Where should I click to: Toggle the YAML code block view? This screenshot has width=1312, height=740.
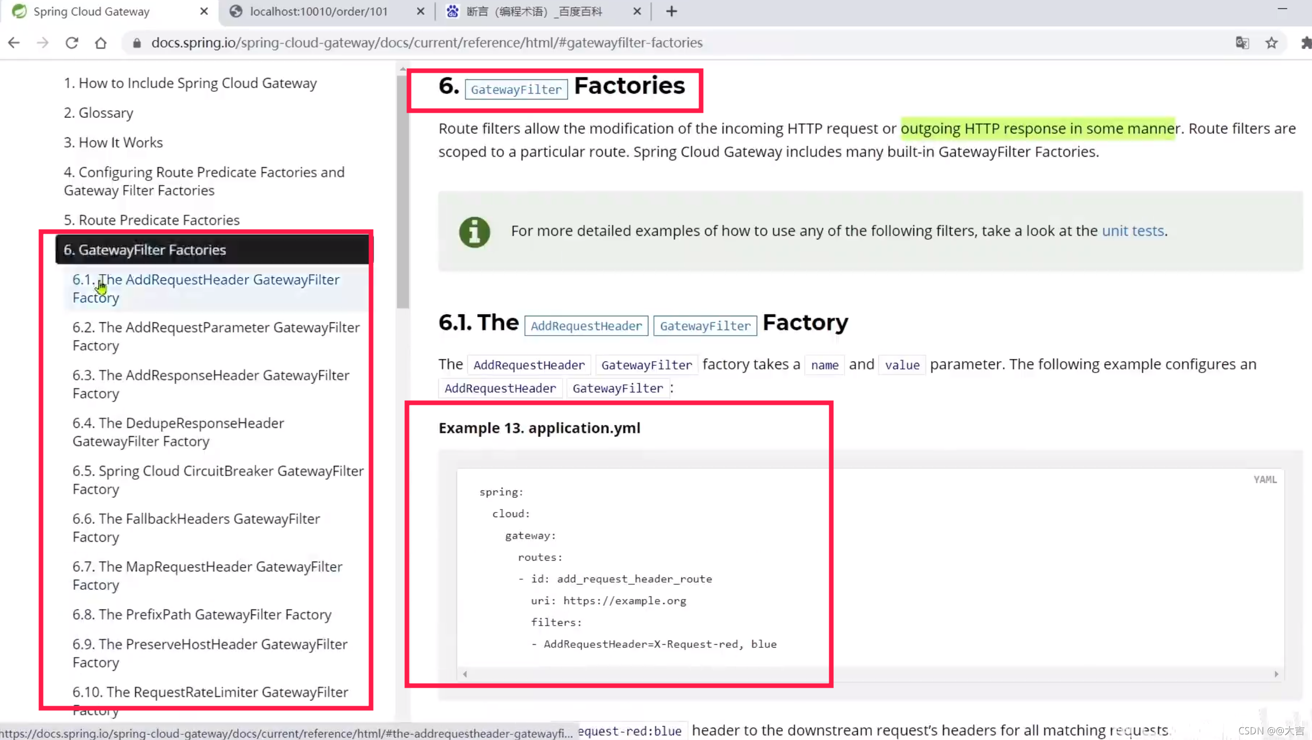1264,479
